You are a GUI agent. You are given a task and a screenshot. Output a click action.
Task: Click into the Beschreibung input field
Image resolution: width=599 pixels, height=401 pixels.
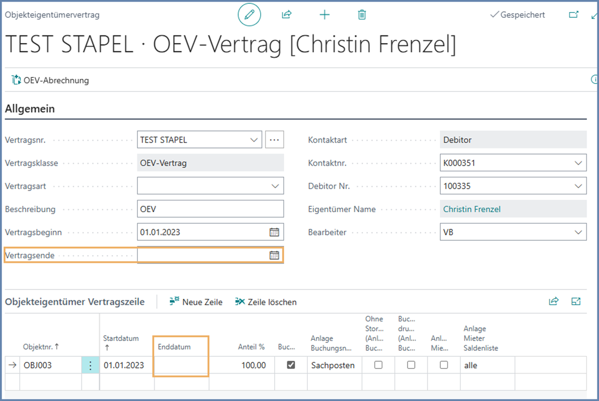210,209
